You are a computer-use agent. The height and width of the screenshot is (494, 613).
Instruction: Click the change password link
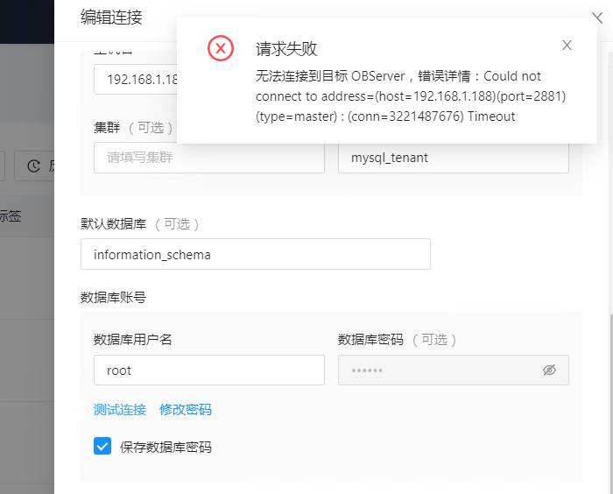tap(185, 410)
